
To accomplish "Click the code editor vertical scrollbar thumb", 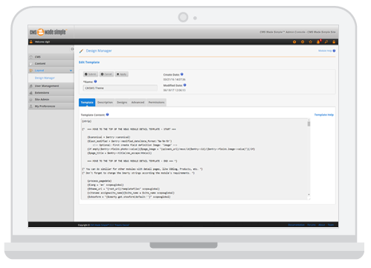I will click(309, 124).
